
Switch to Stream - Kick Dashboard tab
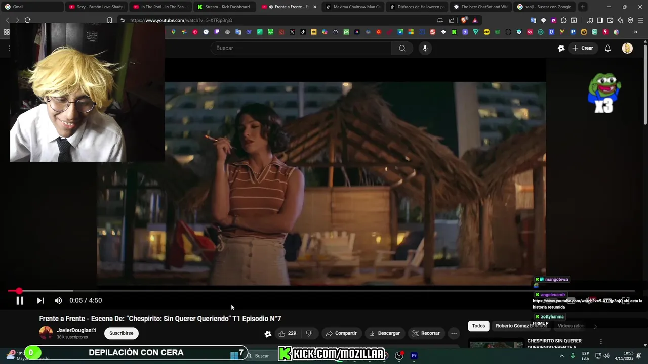click(x=225, y=7)
